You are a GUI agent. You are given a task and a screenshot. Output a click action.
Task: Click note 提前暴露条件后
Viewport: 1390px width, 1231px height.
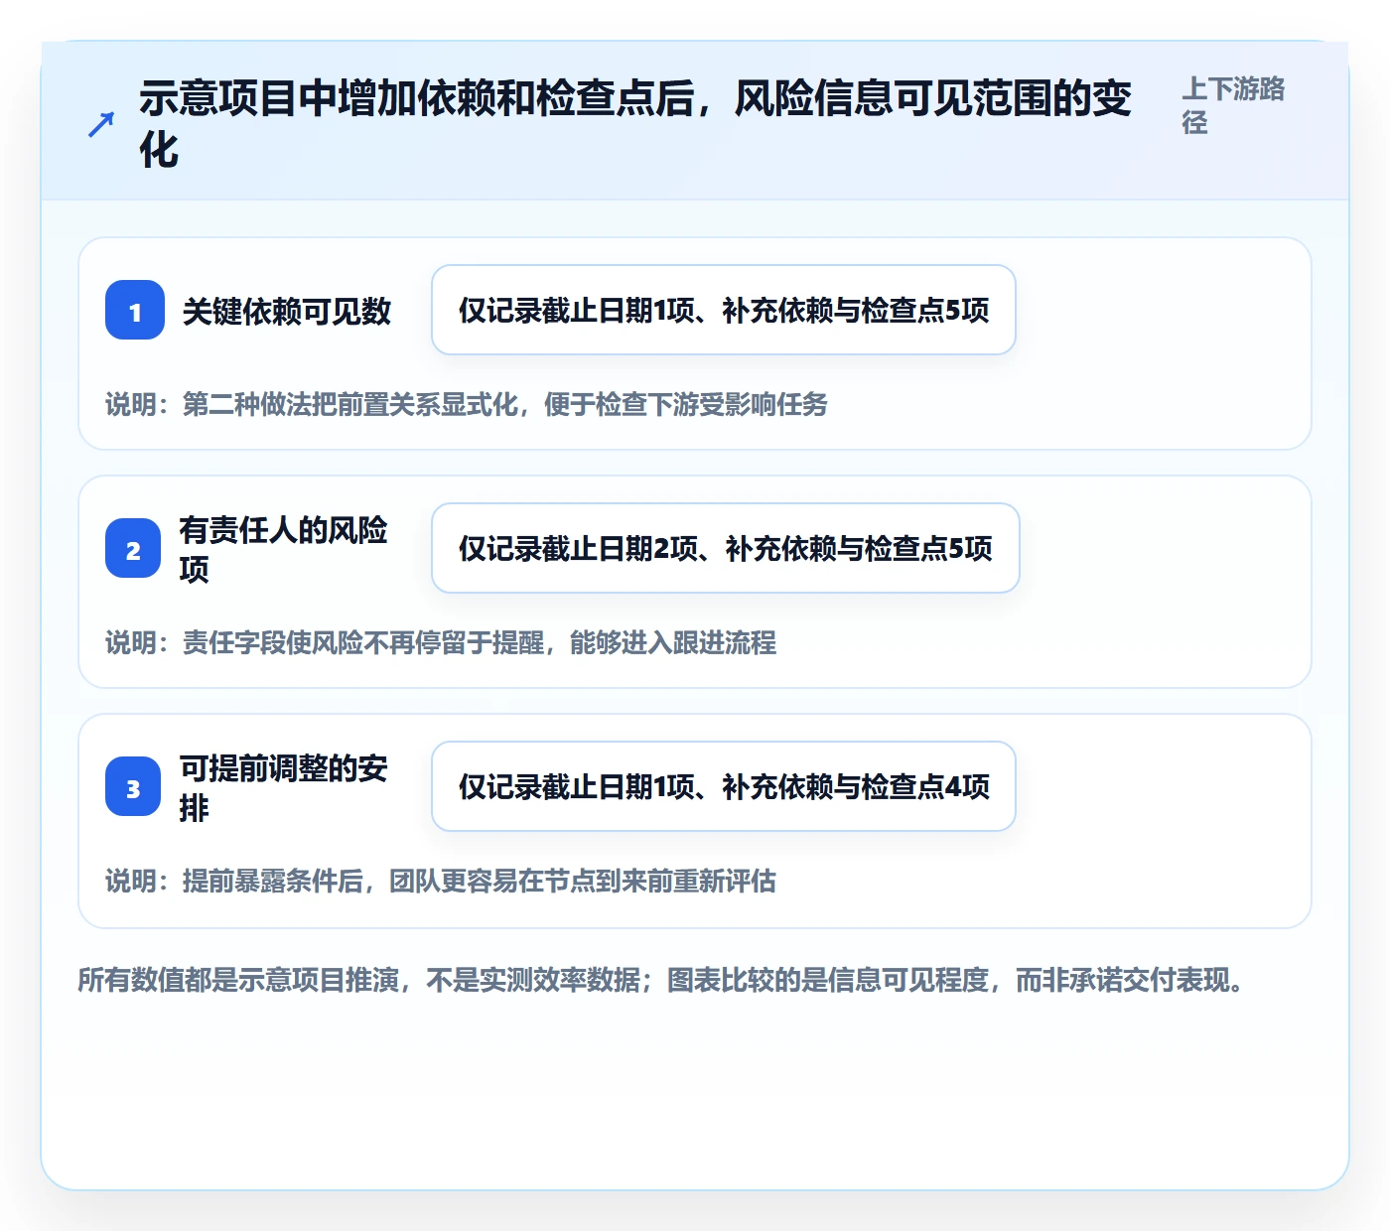(441, 881)
